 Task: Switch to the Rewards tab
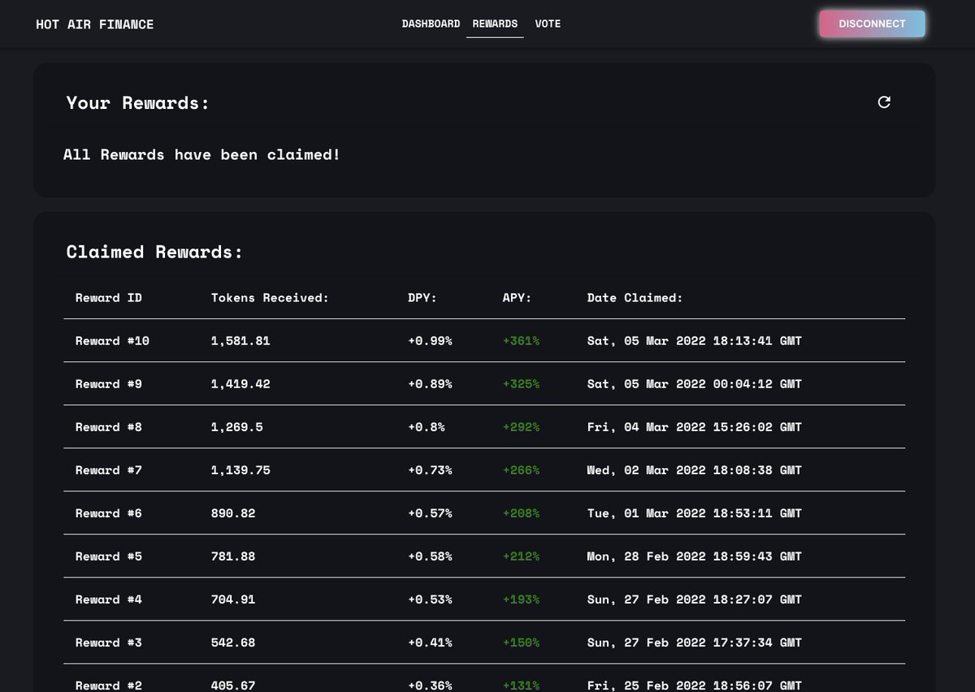click(495, 24)
